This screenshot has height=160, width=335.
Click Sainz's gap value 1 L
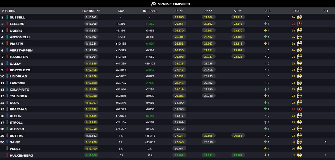tap(121, 142)
